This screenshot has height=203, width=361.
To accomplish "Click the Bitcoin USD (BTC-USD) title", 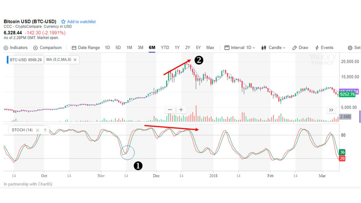I will point(30,21).
